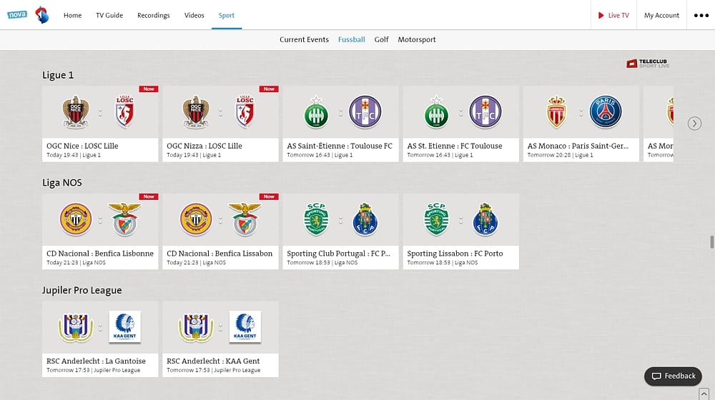Open AS Saint-Étienne : Toulouse FC title
The image size is (715, 400).
point(340,146)
